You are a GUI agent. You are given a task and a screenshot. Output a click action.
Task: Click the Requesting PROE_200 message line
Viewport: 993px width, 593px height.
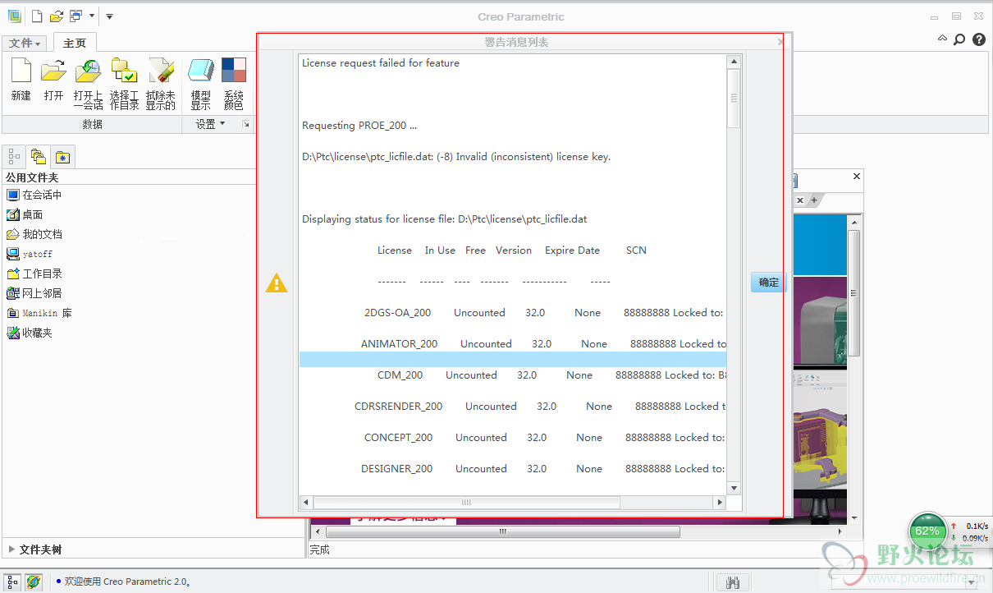359,126
